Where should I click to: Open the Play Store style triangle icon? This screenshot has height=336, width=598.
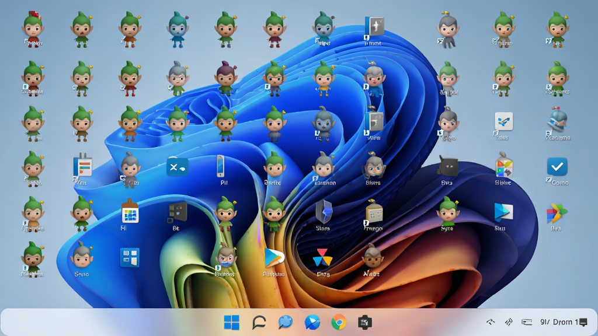[274, 258]
